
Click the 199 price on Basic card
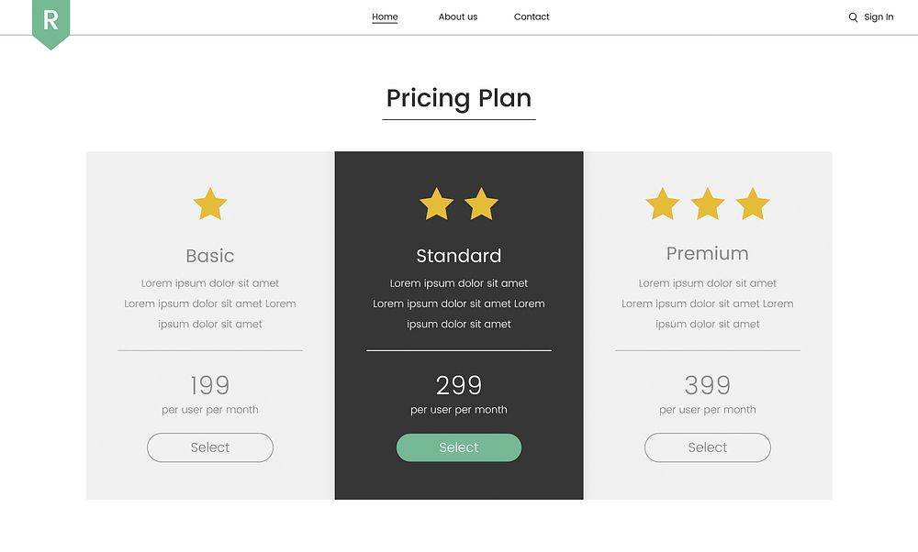pos(210,385)
